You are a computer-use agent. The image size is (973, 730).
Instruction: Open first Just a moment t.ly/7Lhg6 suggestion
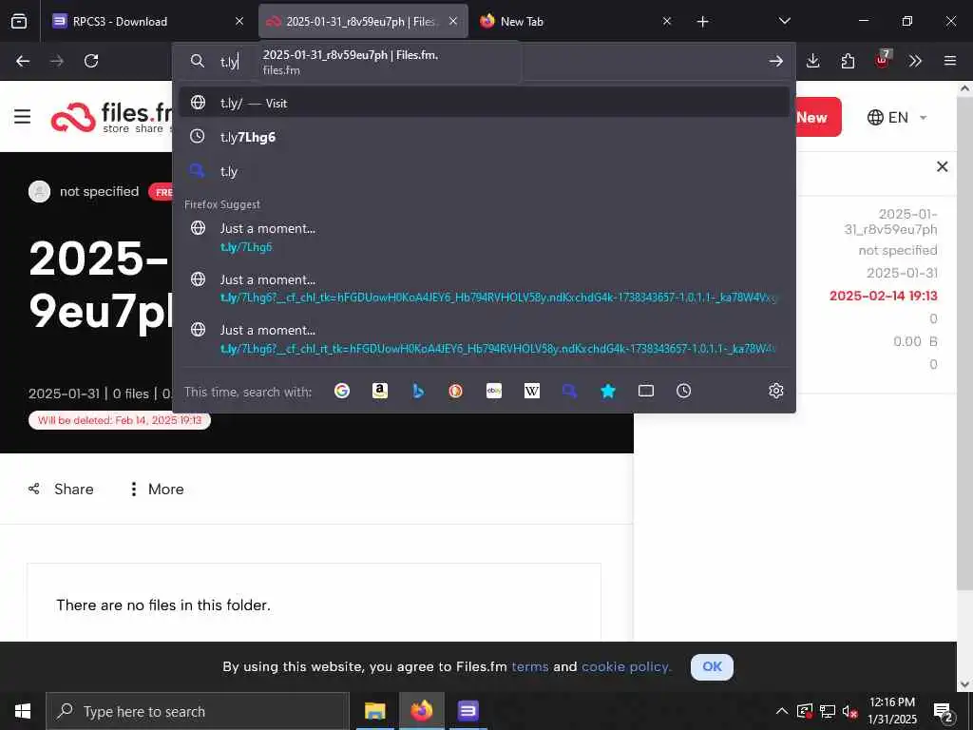click(484, 237)
